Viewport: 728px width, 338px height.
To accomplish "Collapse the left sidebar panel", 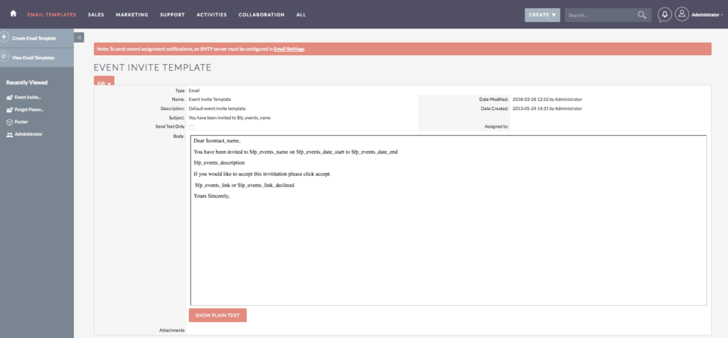I will coord(79,38).
